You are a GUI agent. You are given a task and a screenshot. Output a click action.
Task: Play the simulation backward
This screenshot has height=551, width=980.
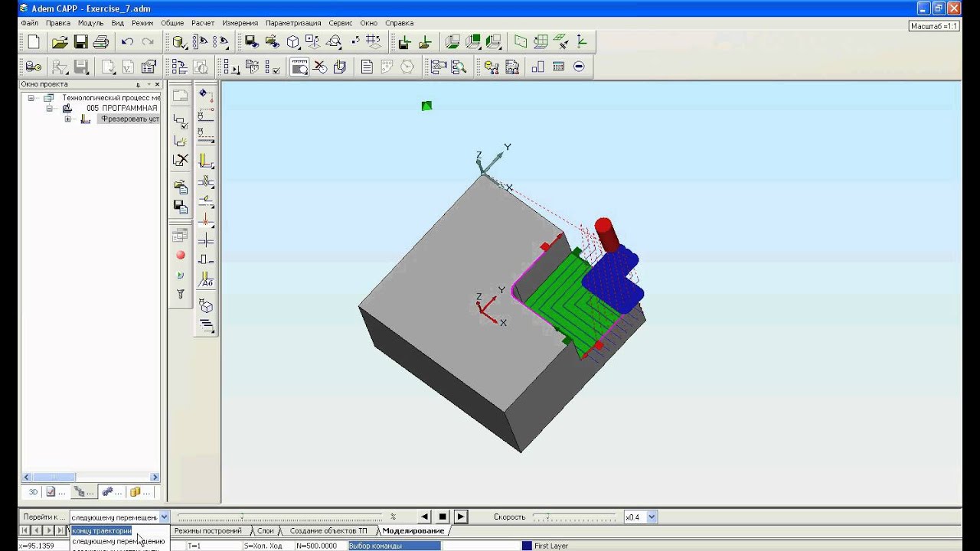click(x=424, y=517)
